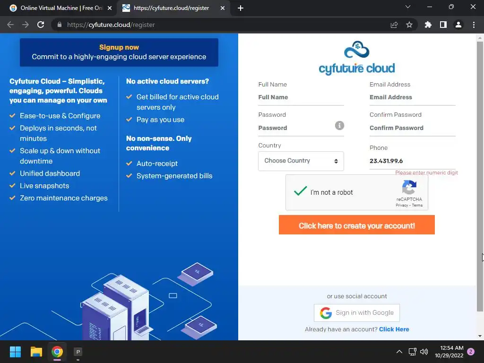The width and height of the screenshot is (484, 363).
Task: Toggle the I'm not a robot checkbox
Action: pyautogui.click(x=300, y=191)
